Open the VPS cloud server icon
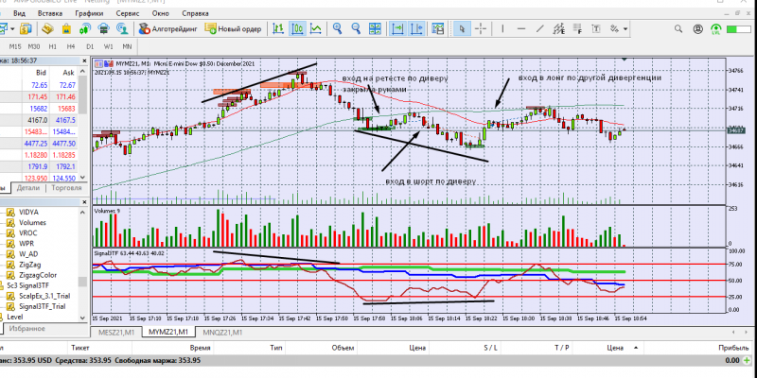This screenshot has width=757, height=378. [103, 28]
